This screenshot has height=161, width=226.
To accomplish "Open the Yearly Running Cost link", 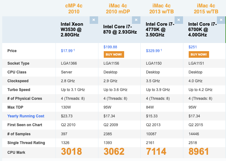I will (26, 116).
